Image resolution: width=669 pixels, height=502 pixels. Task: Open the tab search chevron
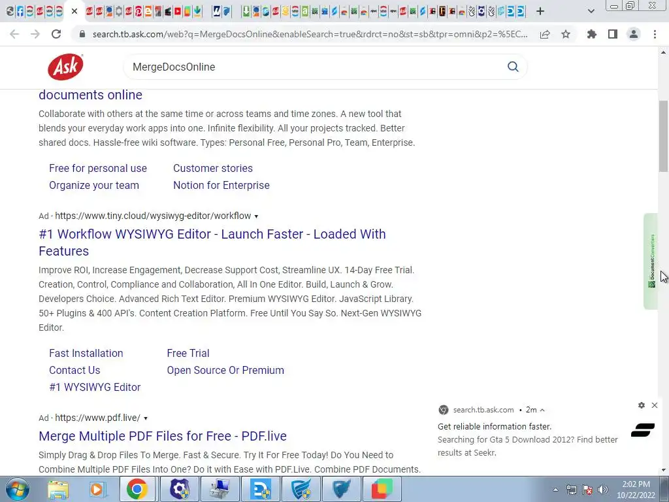[591, 11]
